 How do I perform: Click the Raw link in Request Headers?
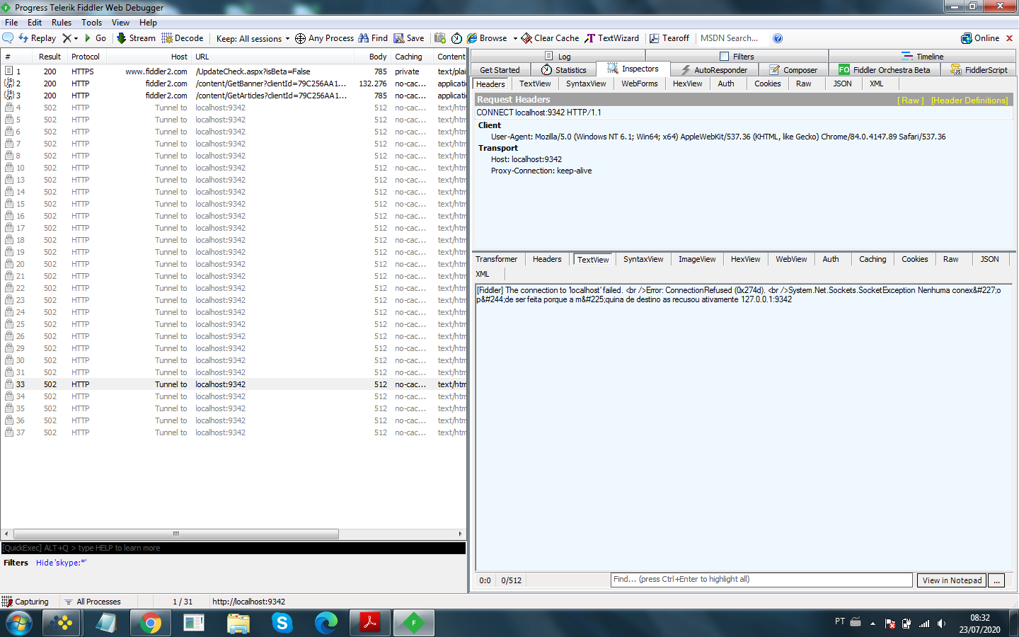tap(911, 100)
